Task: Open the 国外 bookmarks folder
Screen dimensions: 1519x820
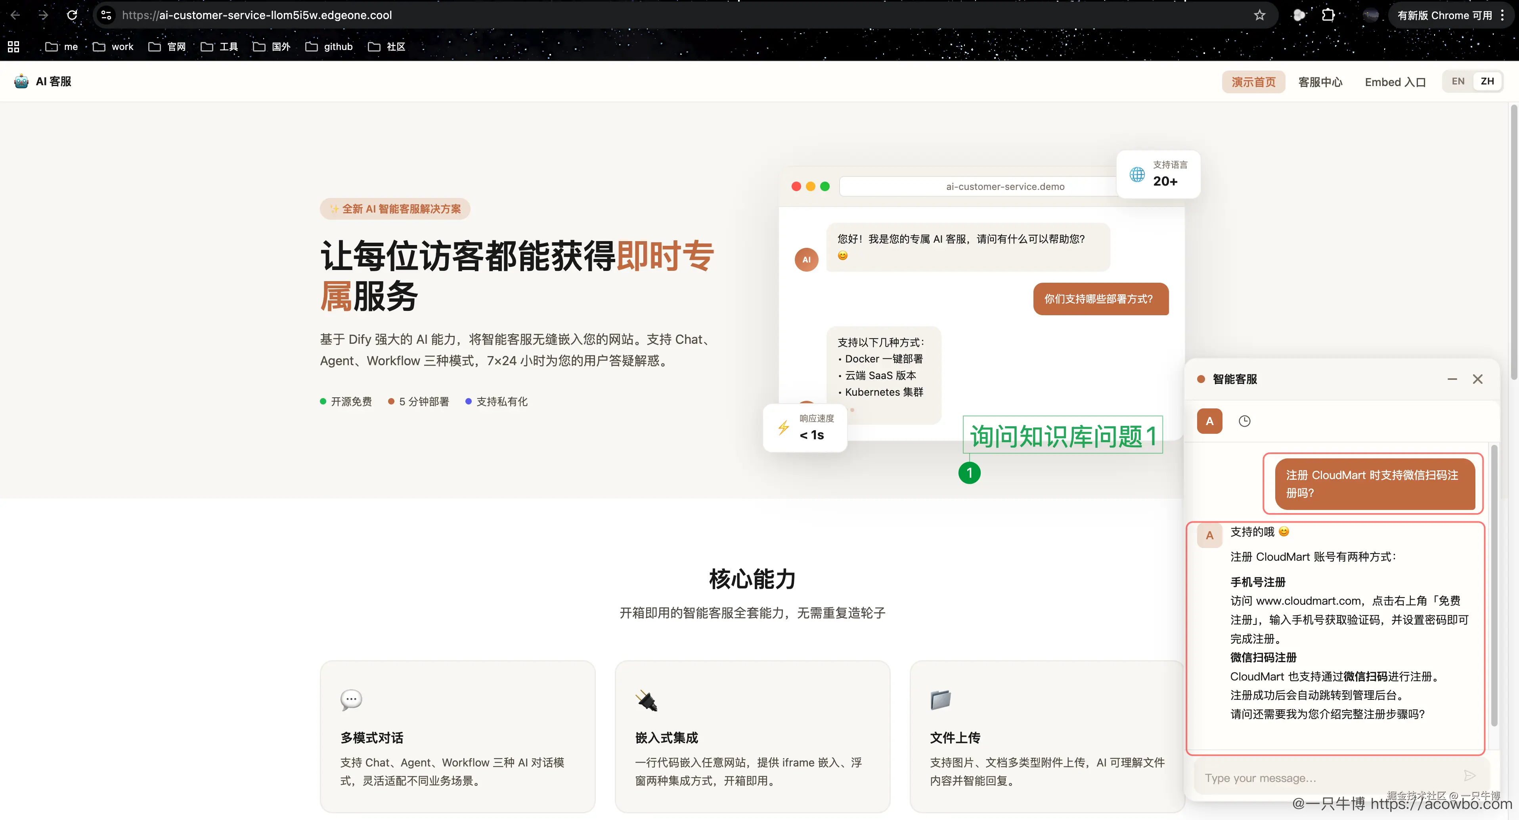Action: (271, 47)
